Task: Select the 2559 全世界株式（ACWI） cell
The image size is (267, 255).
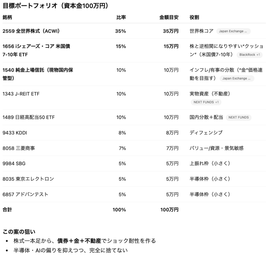Action: tap(31, 31)
